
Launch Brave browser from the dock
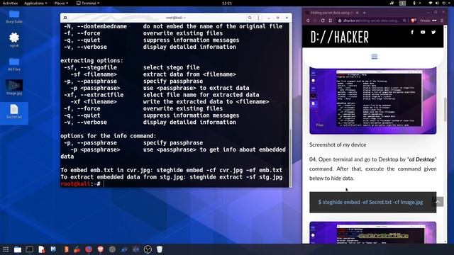tap(101, 249)
